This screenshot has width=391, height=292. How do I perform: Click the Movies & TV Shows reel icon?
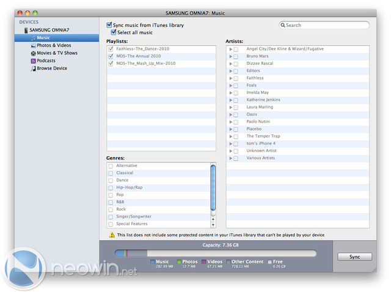point(34,53)
